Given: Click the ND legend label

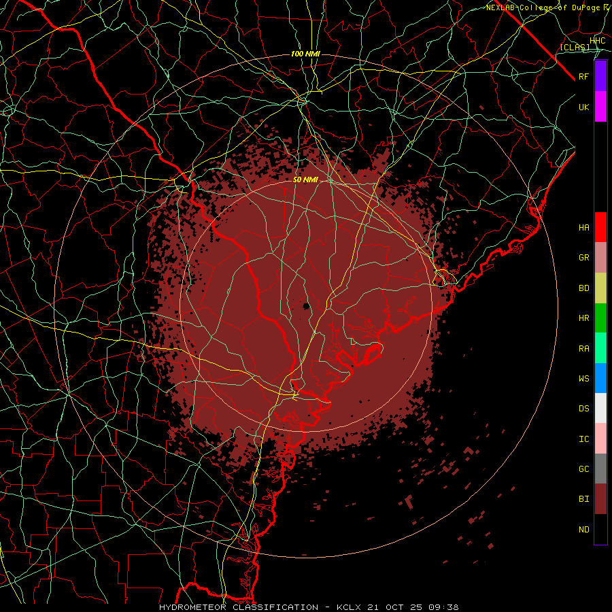Looking at the screenshot, I should click(x=584, y=530).
